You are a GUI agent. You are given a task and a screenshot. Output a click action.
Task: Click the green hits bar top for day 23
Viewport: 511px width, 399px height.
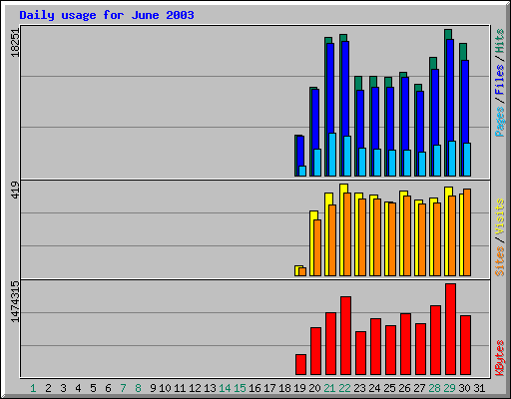(358, 83)
